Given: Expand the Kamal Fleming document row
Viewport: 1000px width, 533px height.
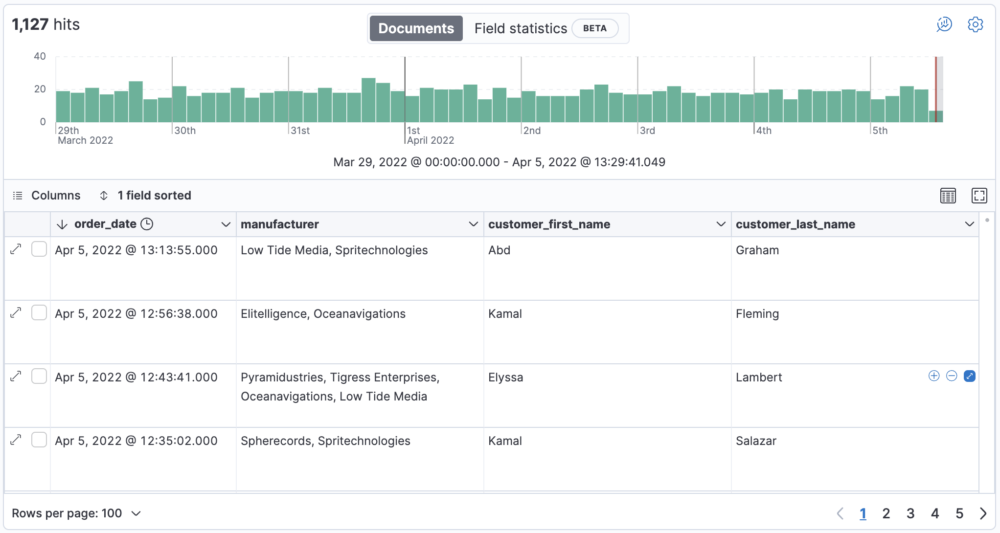Looking at the screenshot, I should (x=16, y=313).
